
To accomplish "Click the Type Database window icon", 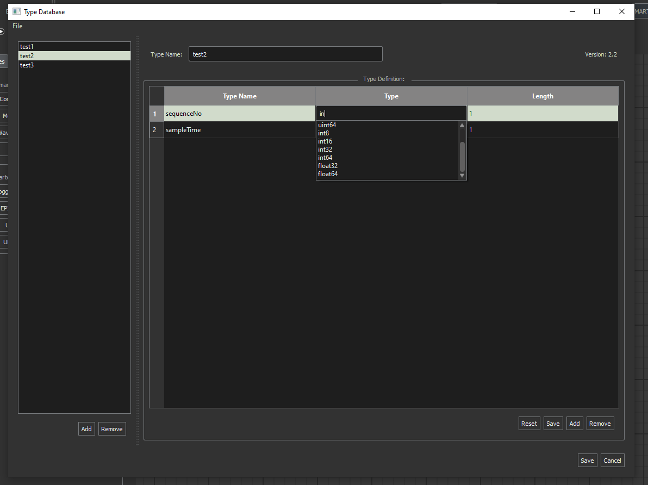I will tap(17, 11).
